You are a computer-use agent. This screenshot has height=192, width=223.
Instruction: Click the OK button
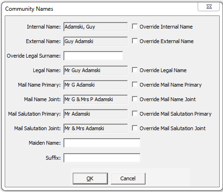[90, 178]
